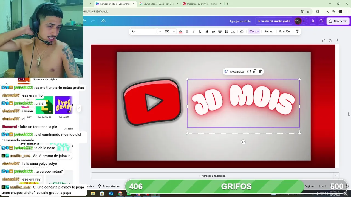
Task: Toggle uppercase aA formatting
Action: [x=213, y=31]
